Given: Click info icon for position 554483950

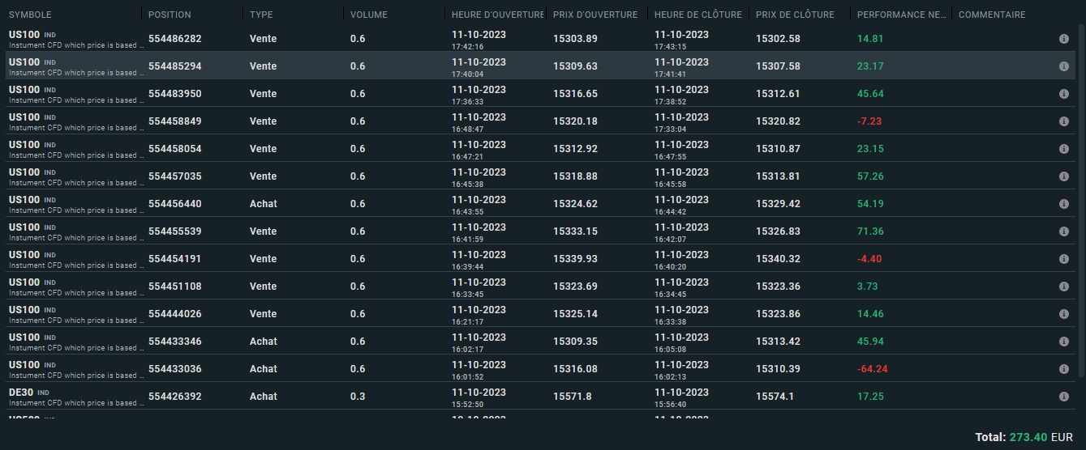Looking at the screenshot, I should point(1063,94).
